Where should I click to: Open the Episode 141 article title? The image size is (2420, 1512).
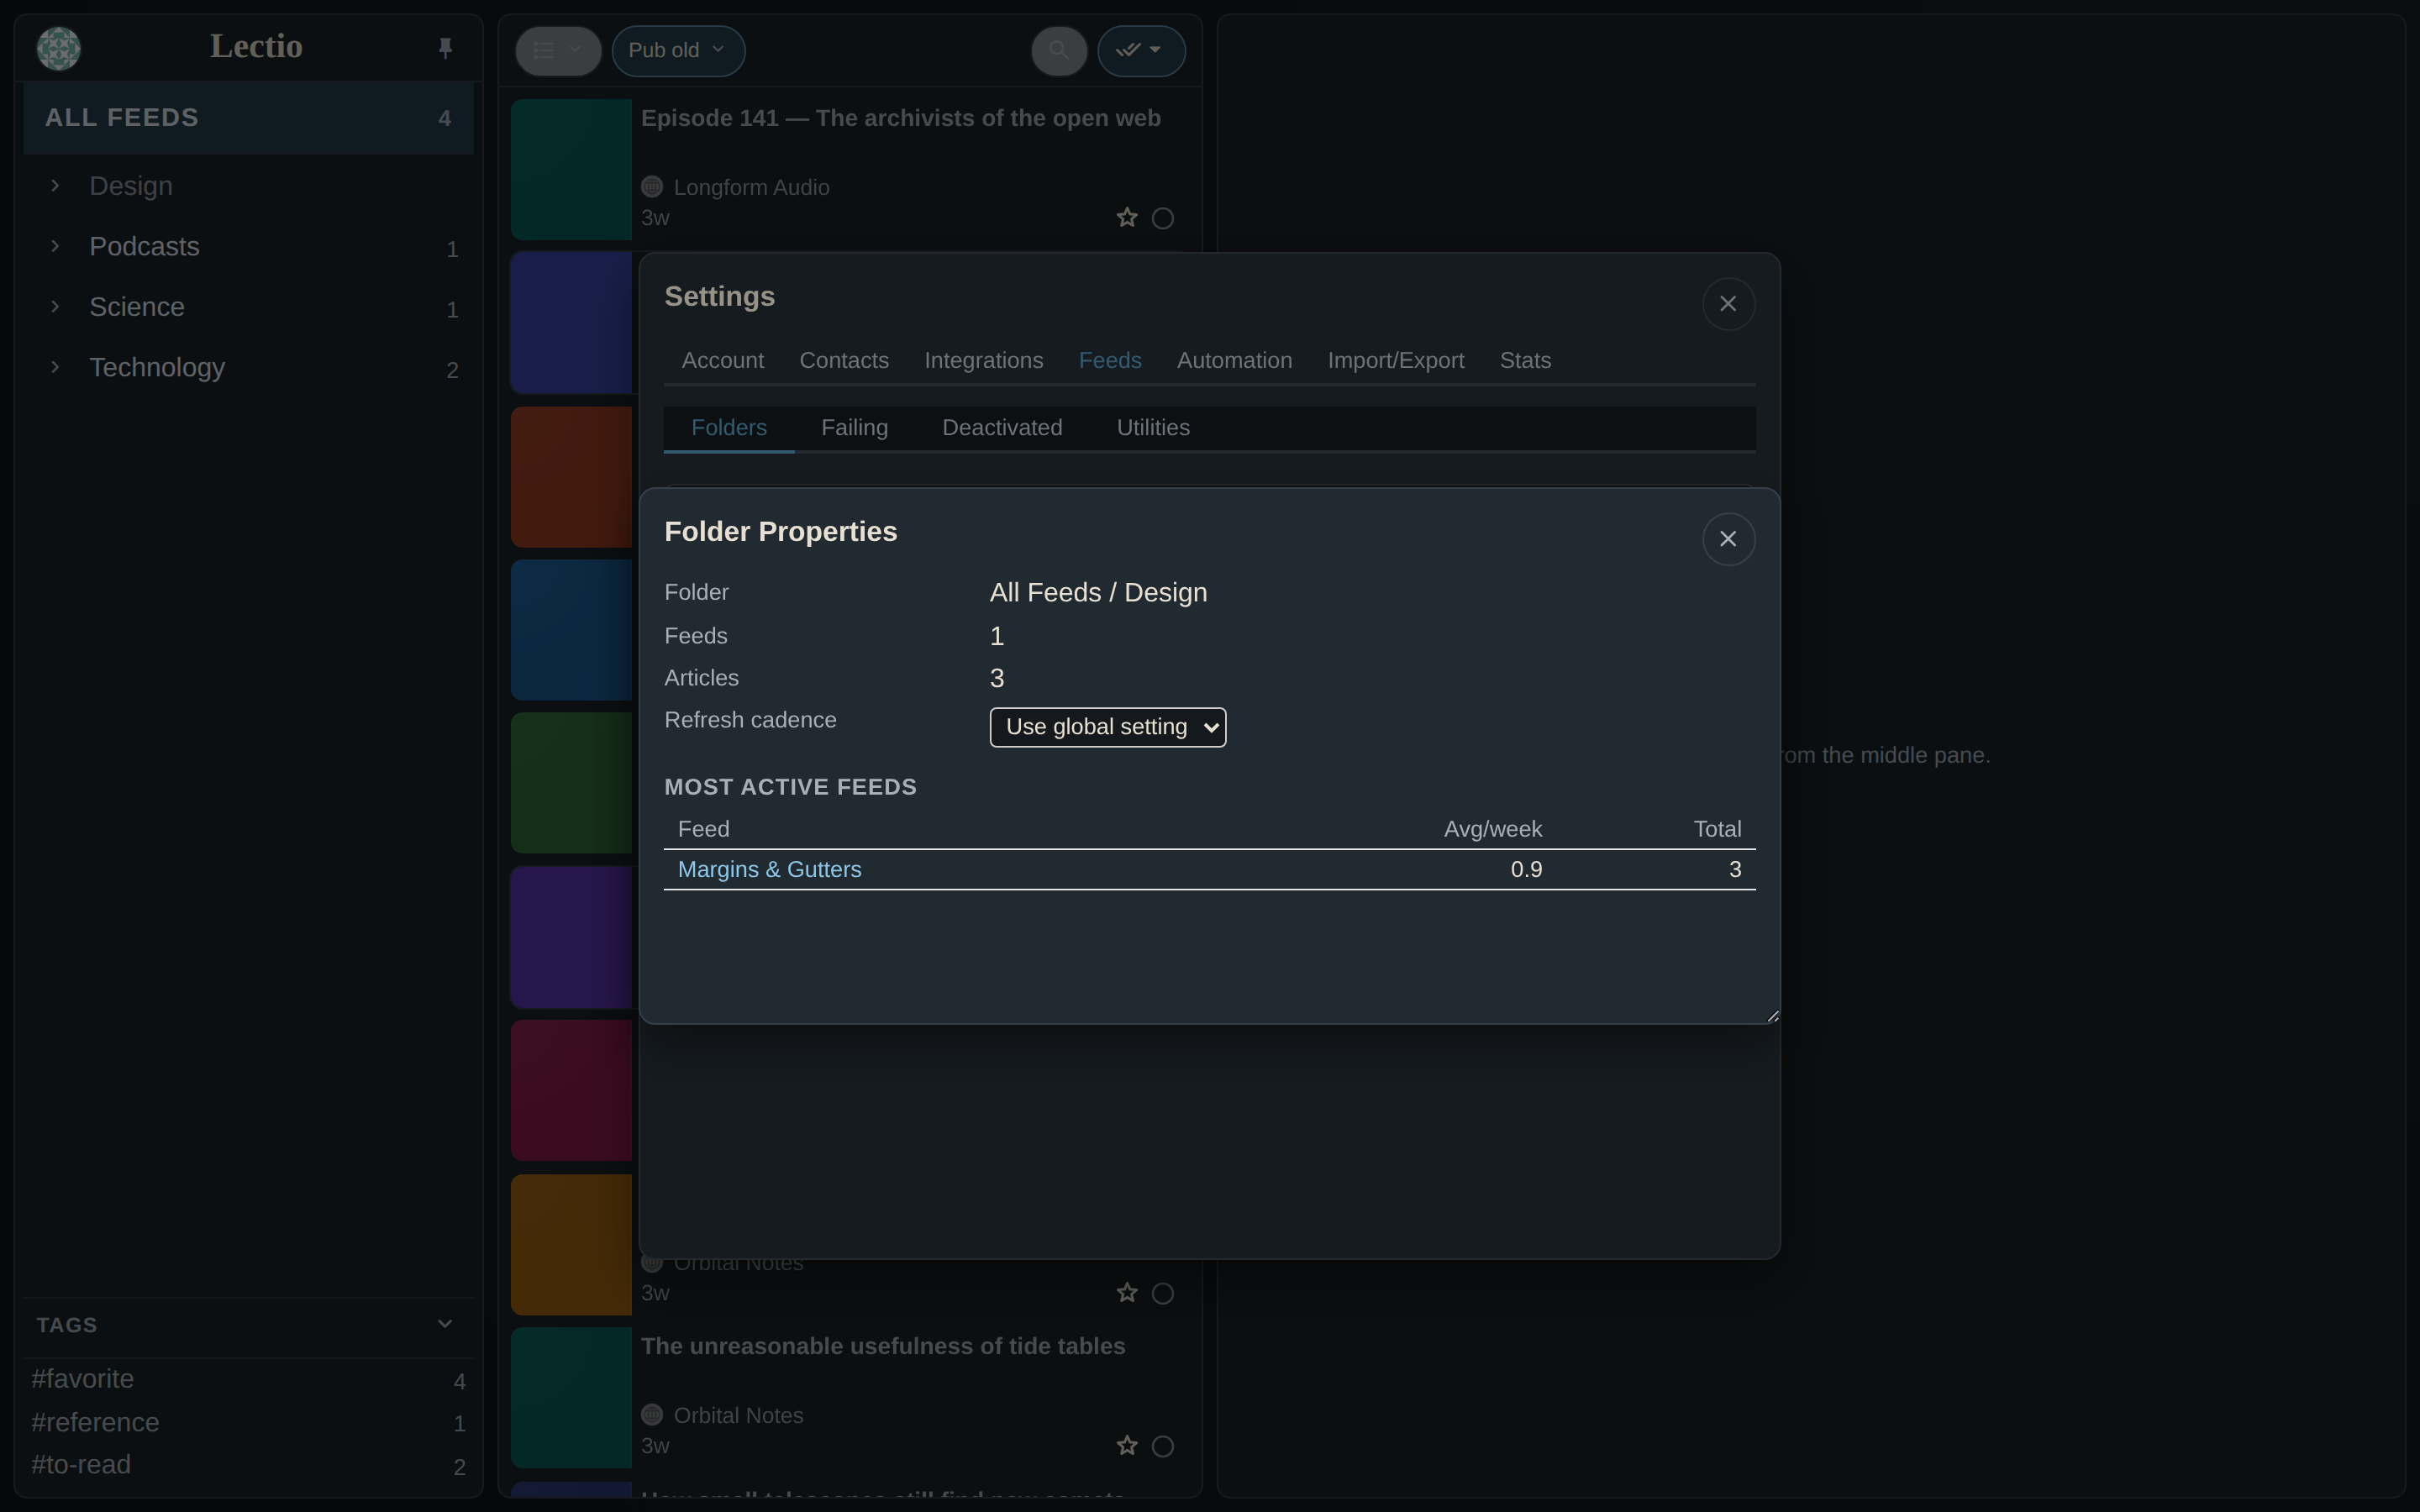[901, 118]
